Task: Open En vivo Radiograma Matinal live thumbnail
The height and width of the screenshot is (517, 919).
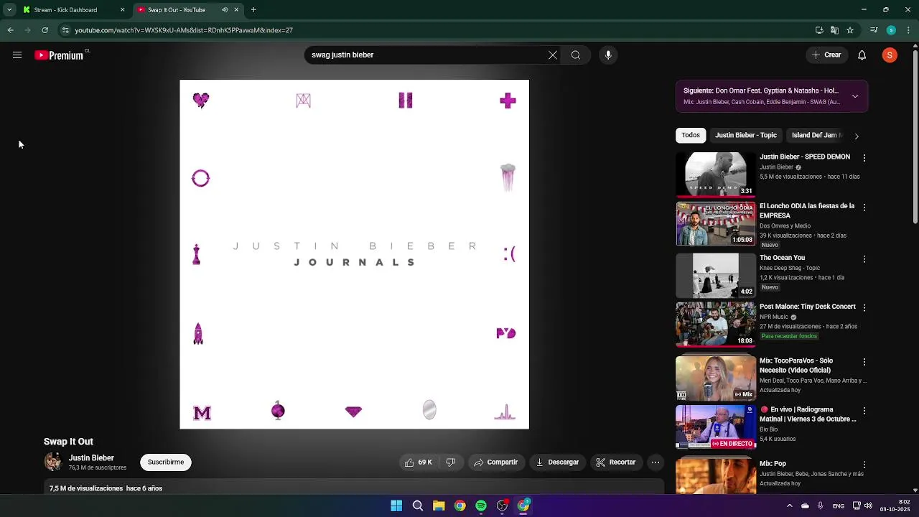Action: [716, 427]
